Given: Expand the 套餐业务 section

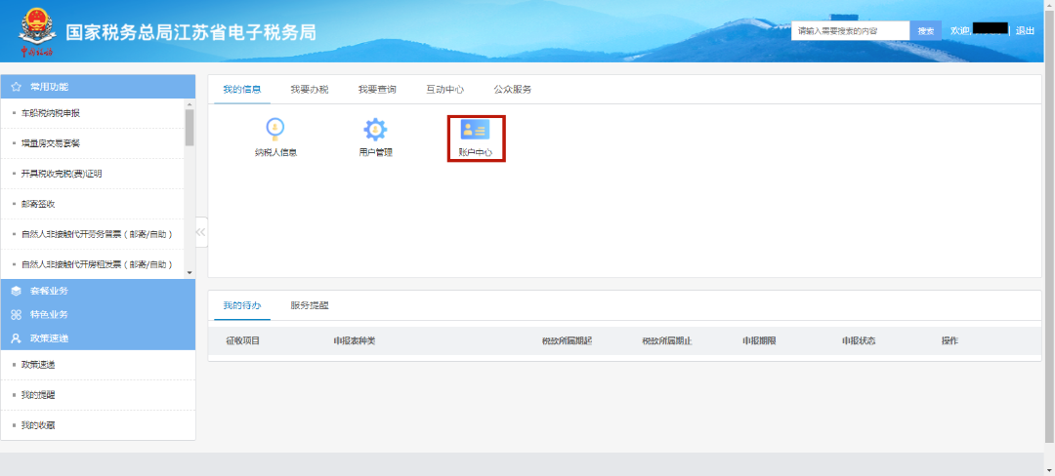Looking at the screenshot, I should click(99, 291).
